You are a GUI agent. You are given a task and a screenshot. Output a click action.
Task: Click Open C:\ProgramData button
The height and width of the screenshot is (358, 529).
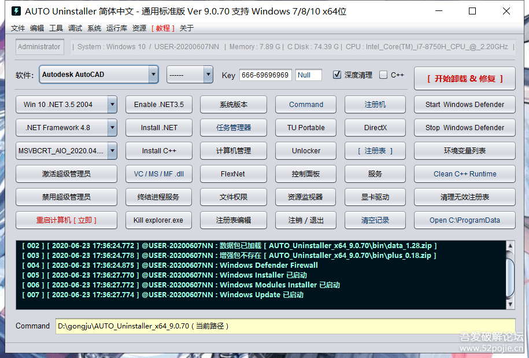(x=465, y=220)
